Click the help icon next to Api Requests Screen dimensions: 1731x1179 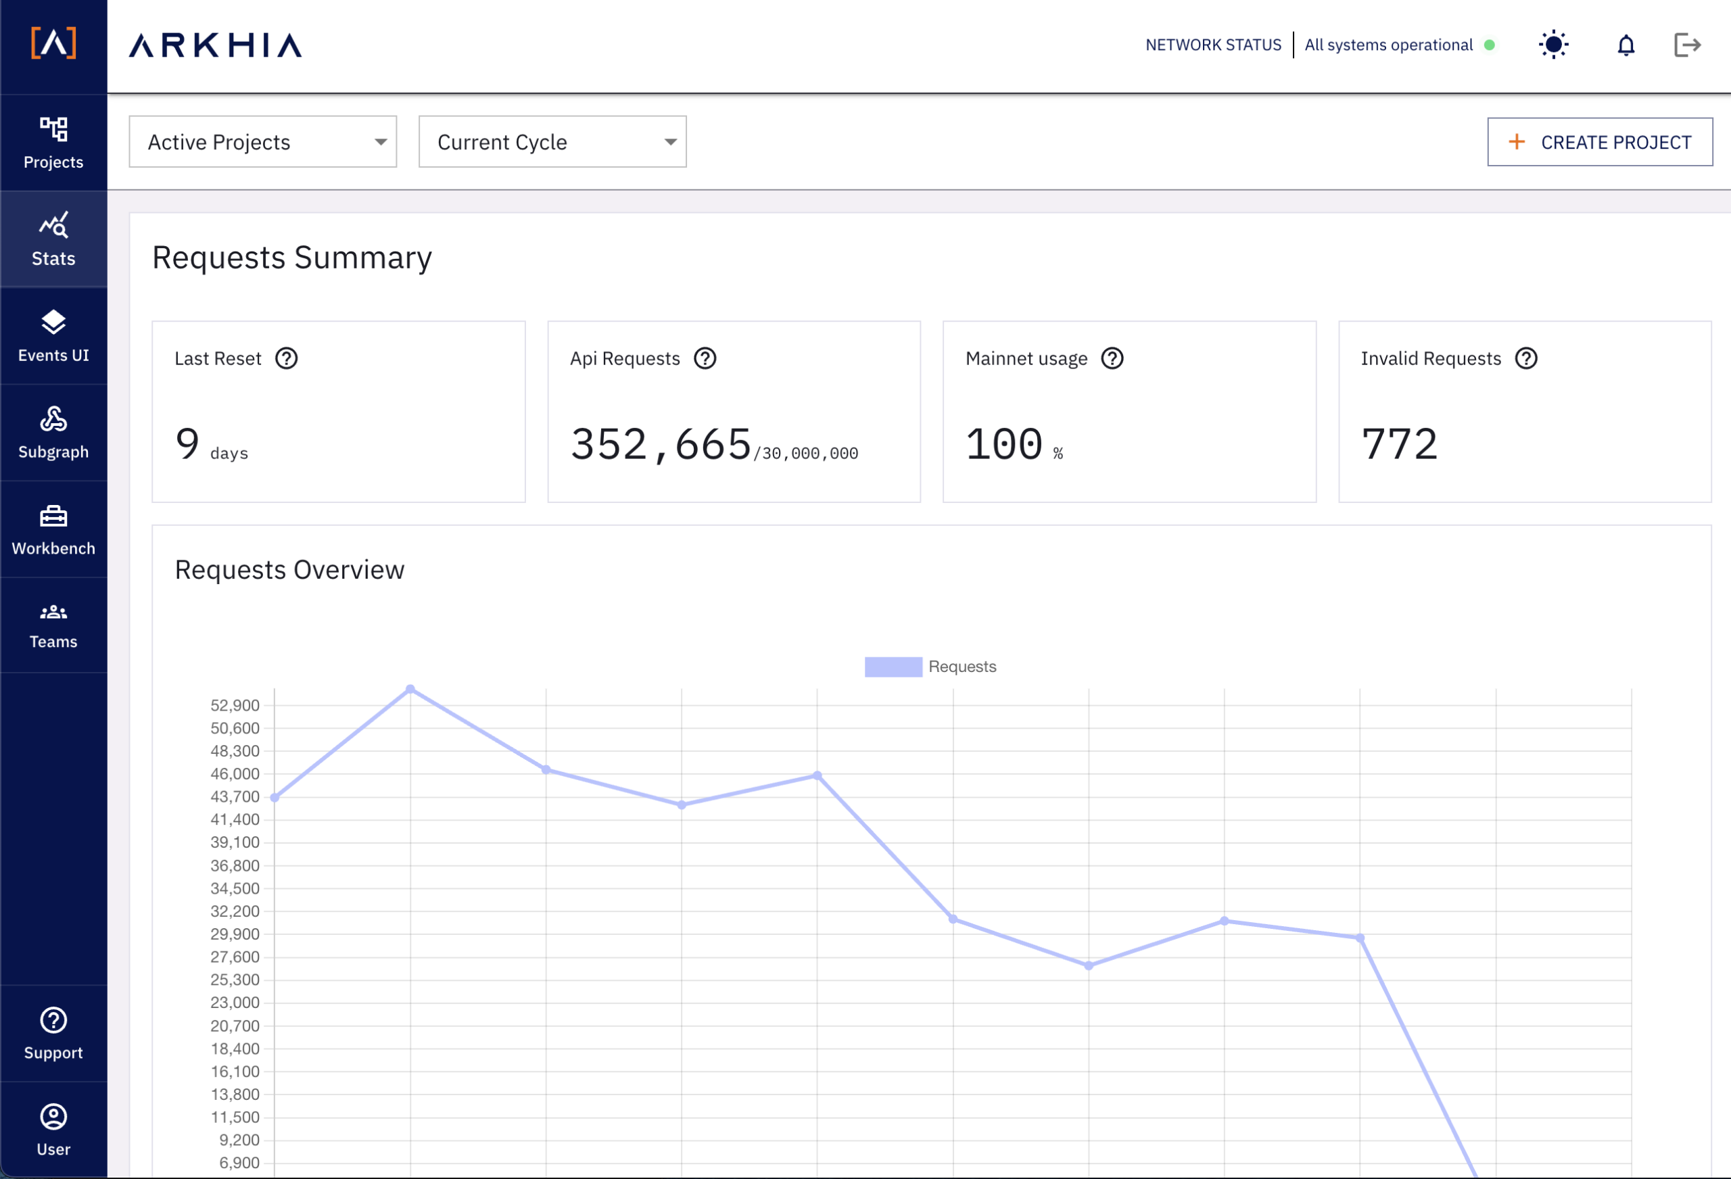click(x=705, y=358)
